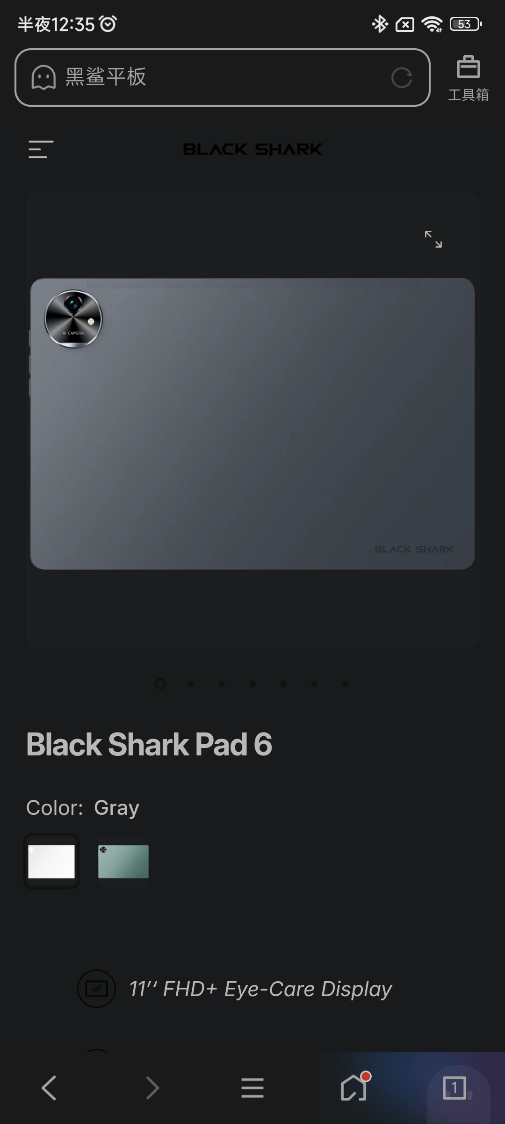Screen dimensions: 505x1124
Task: Select the Gray color swatch
Action: 51,861
